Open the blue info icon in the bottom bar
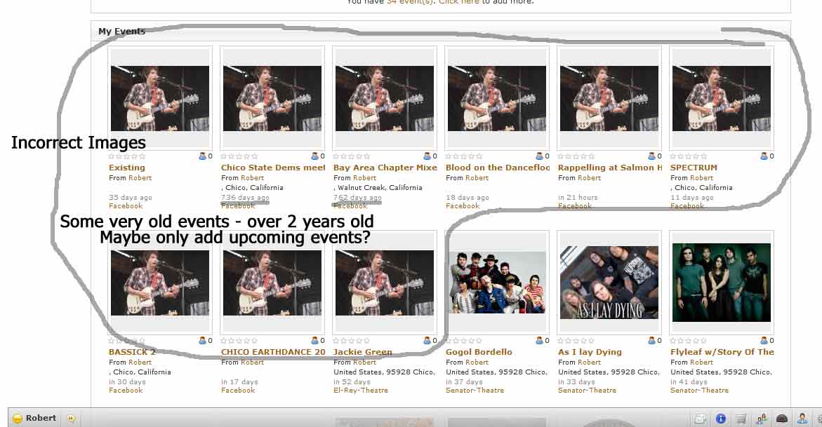 click(721, 419)
